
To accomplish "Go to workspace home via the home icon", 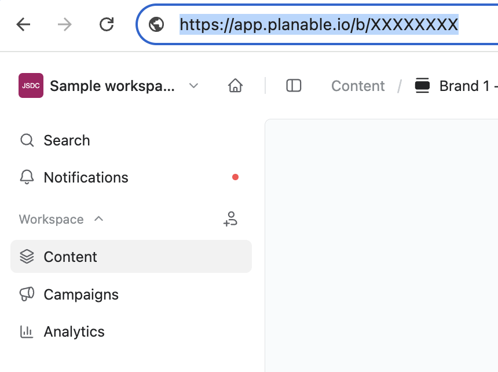I will tap(235, 85).
